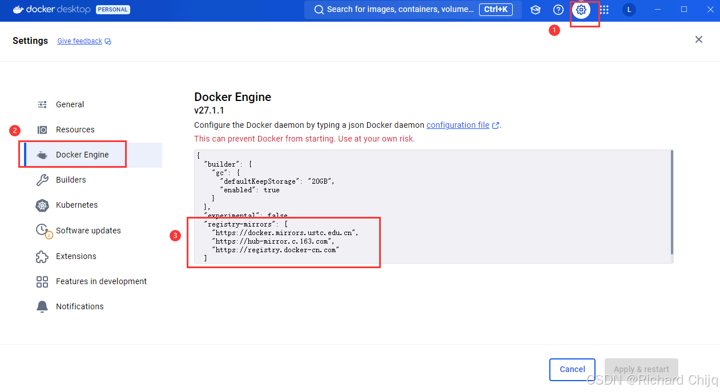Open the configuration file link

pos(458,125)
